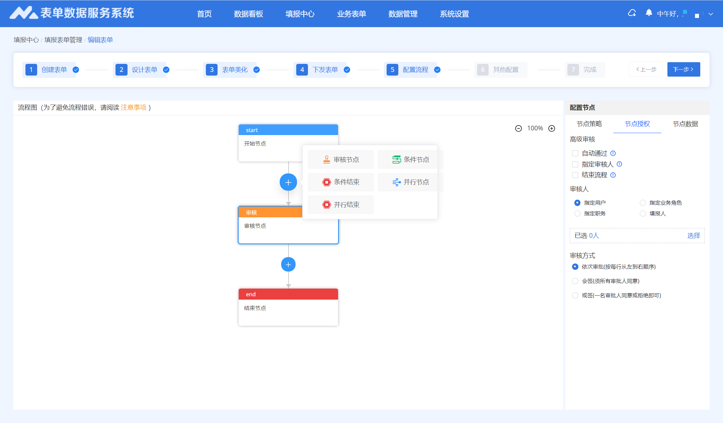Click 编辑表单 breadcrumb text
723x423 pixels.
coord(100,40)
